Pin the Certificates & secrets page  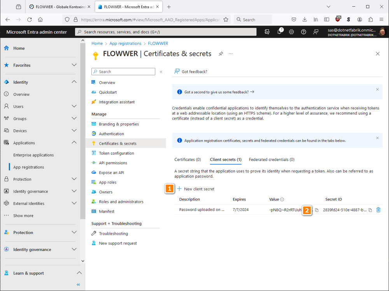(221, 54)
